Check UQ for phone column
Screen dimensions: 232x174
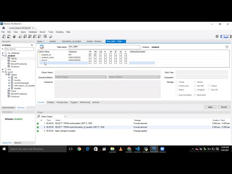click(100, 60)
